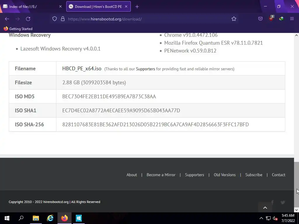Click the back-to-top arrow button
This screenshot has width=299, height=224.
265,208
